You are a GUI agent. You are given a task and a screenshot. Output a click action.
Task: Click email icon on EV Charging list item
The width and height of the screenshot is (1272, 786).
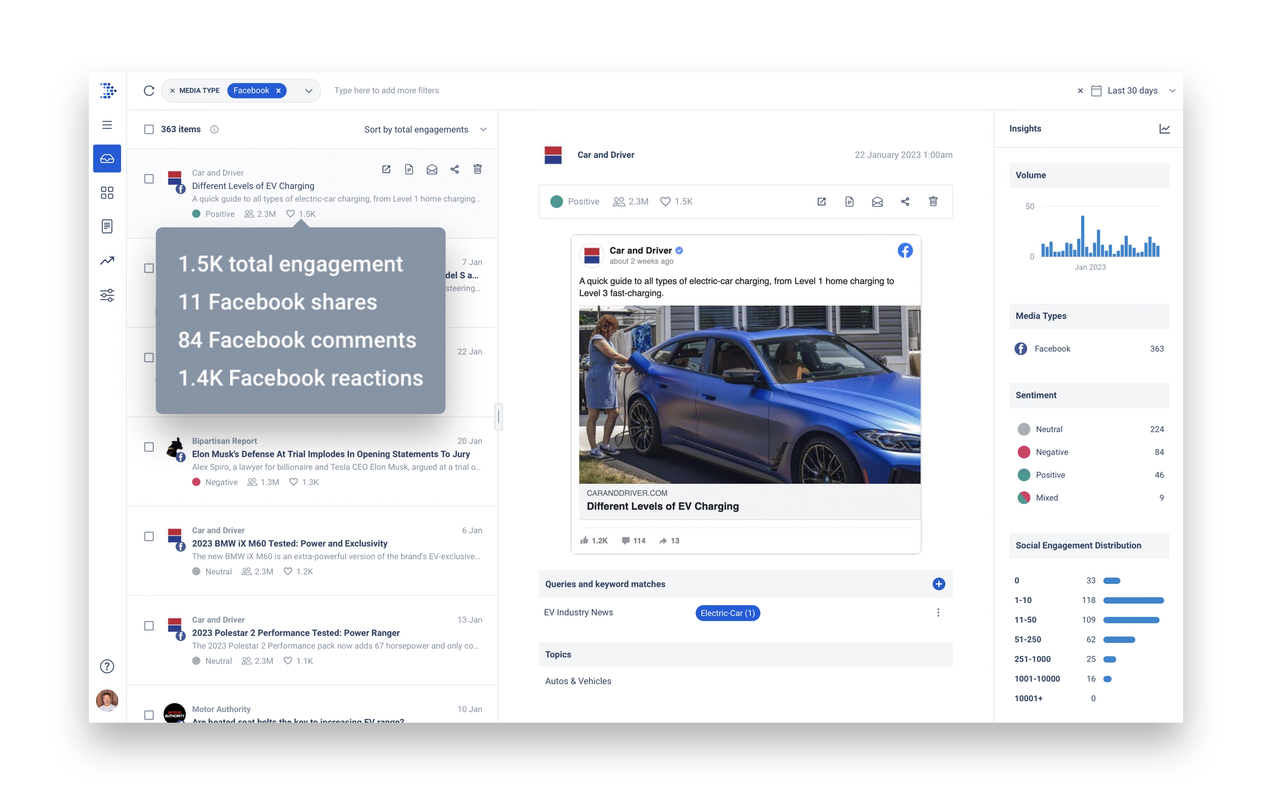tap(432, 169)
